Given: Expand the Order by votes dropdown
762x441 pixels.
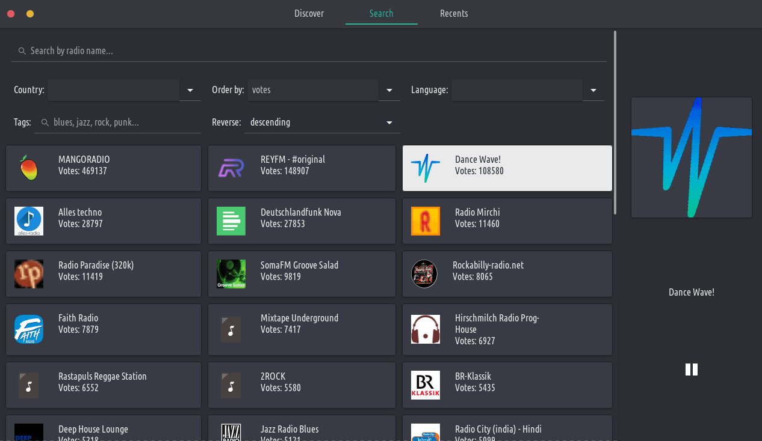Looking at the screenshot, I should [x=389, y=90].
